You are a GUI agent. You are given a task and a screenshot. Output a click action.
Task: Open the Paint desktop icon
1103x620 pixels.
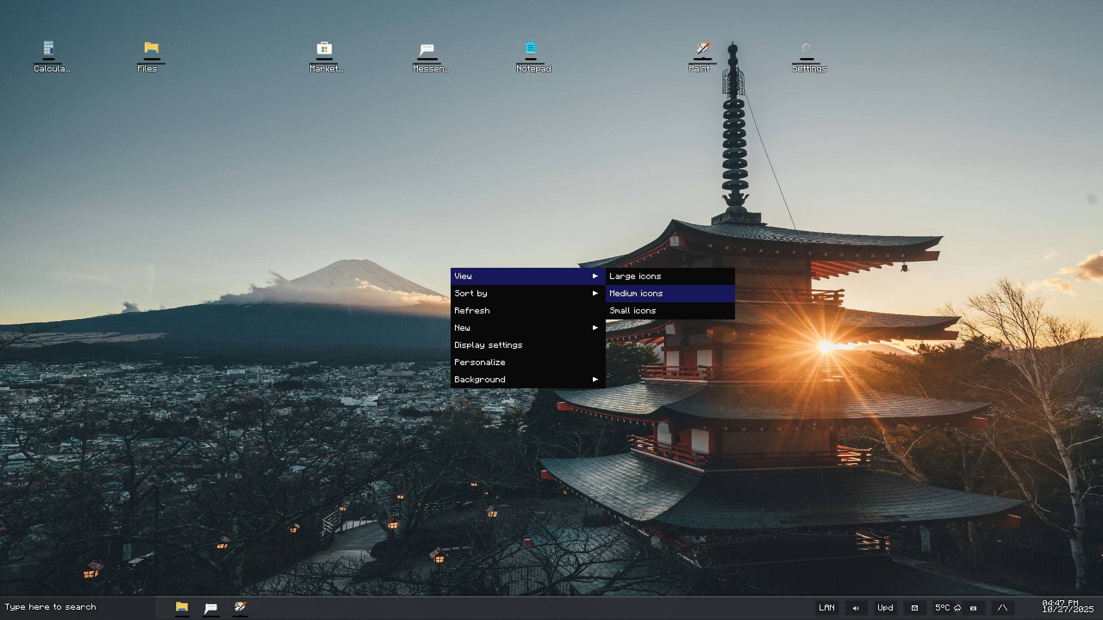tap(703, 48)
